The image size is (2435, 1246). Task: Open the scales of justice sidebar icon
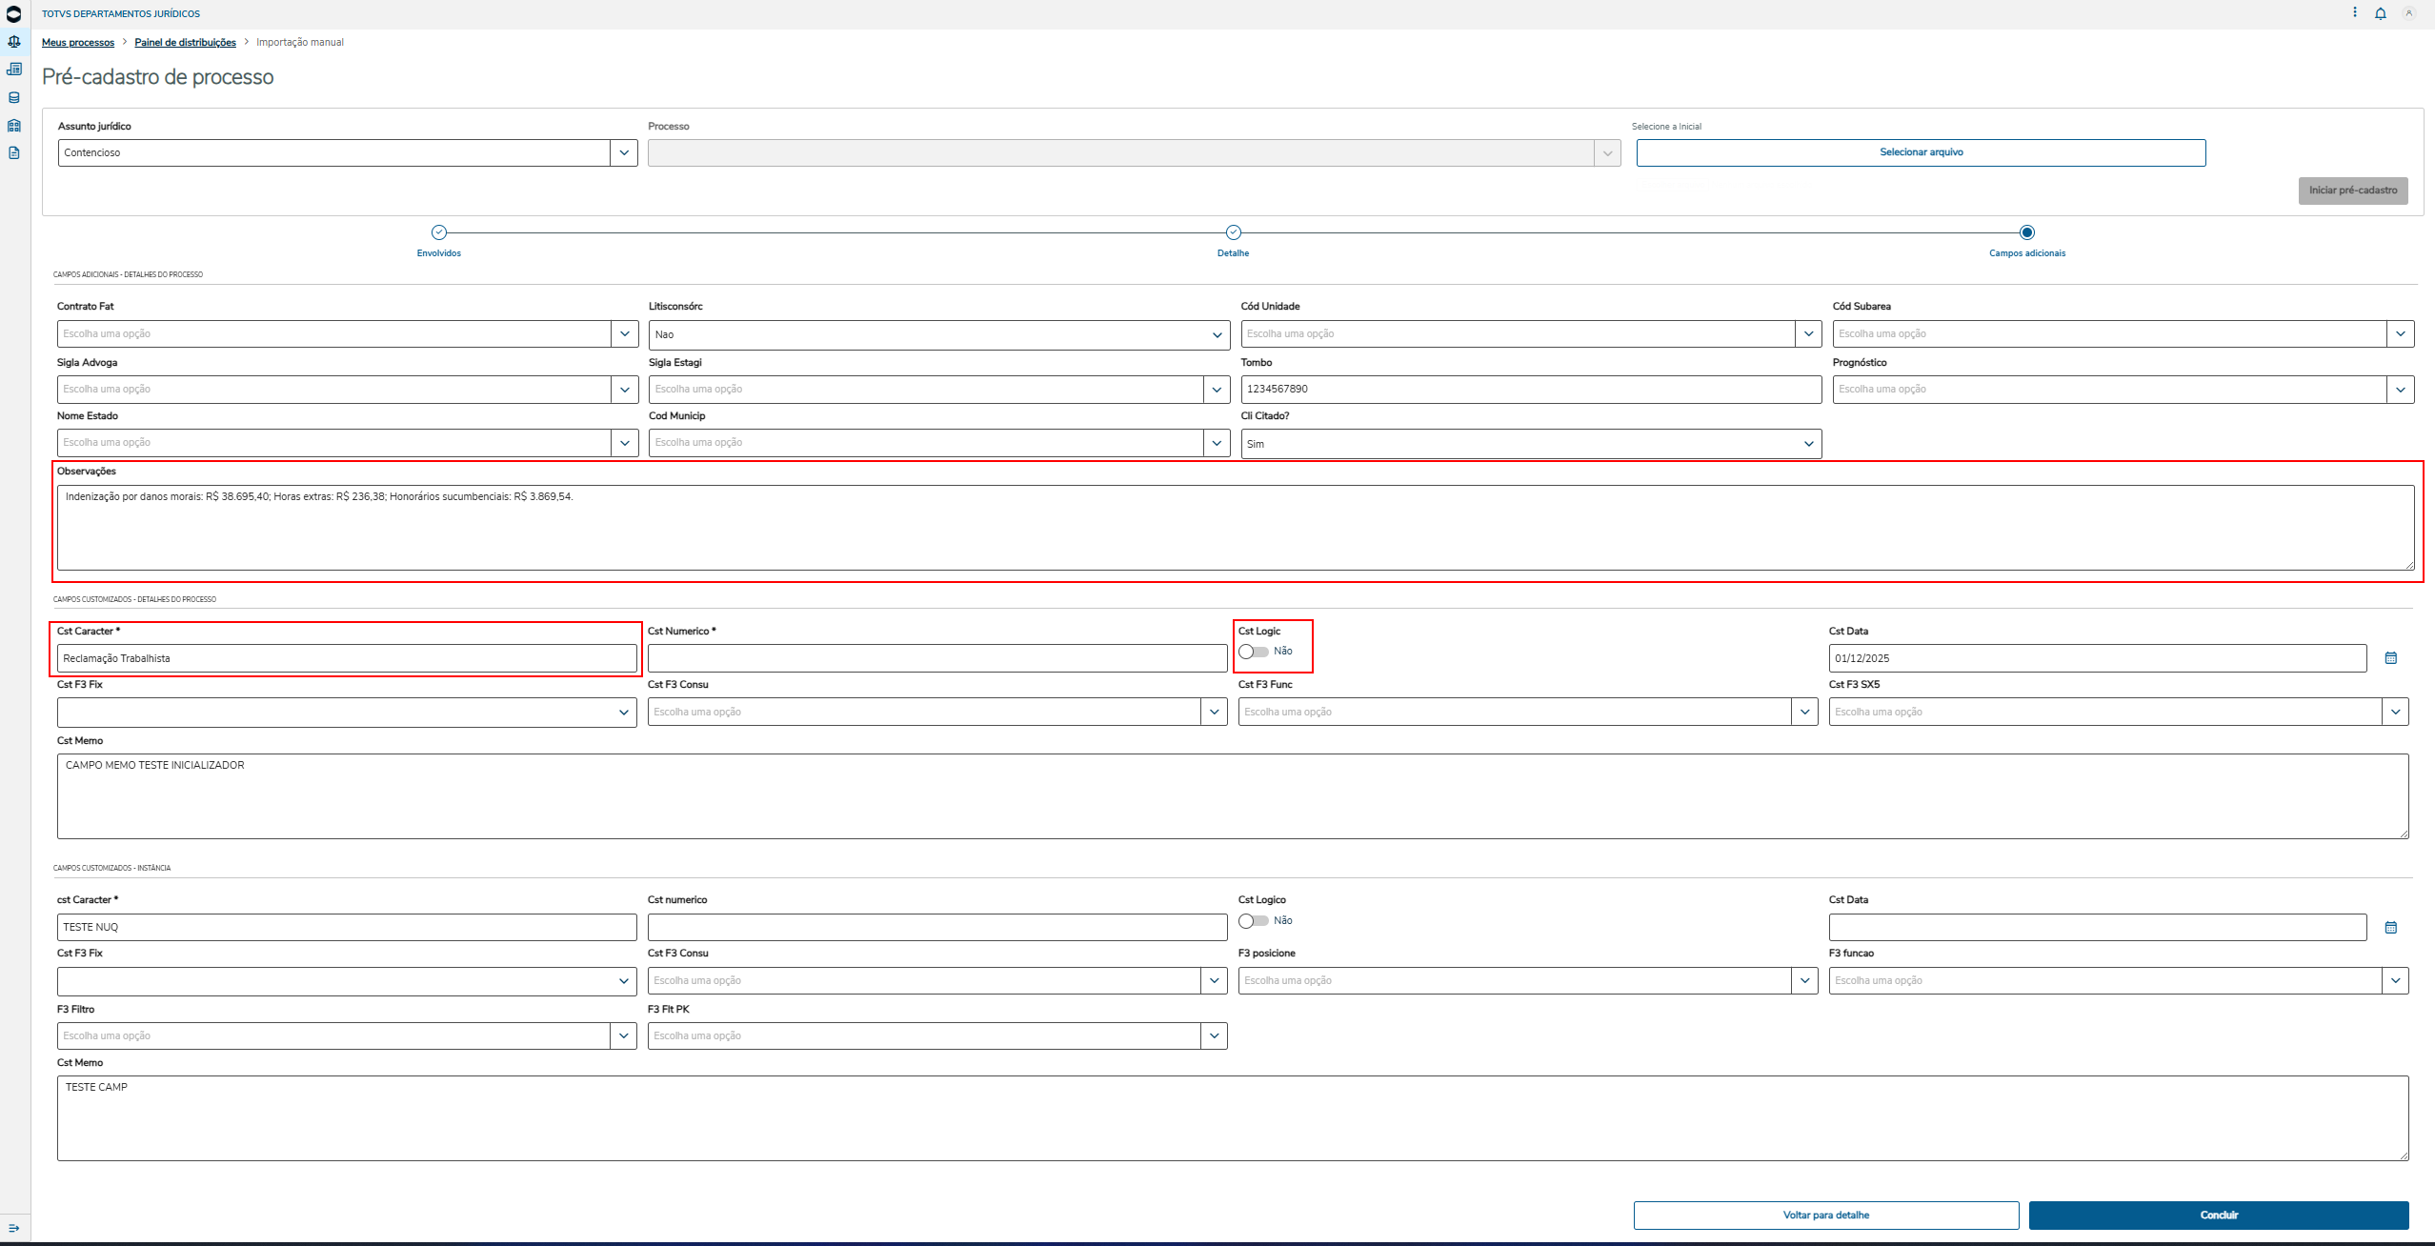[14, 42]
